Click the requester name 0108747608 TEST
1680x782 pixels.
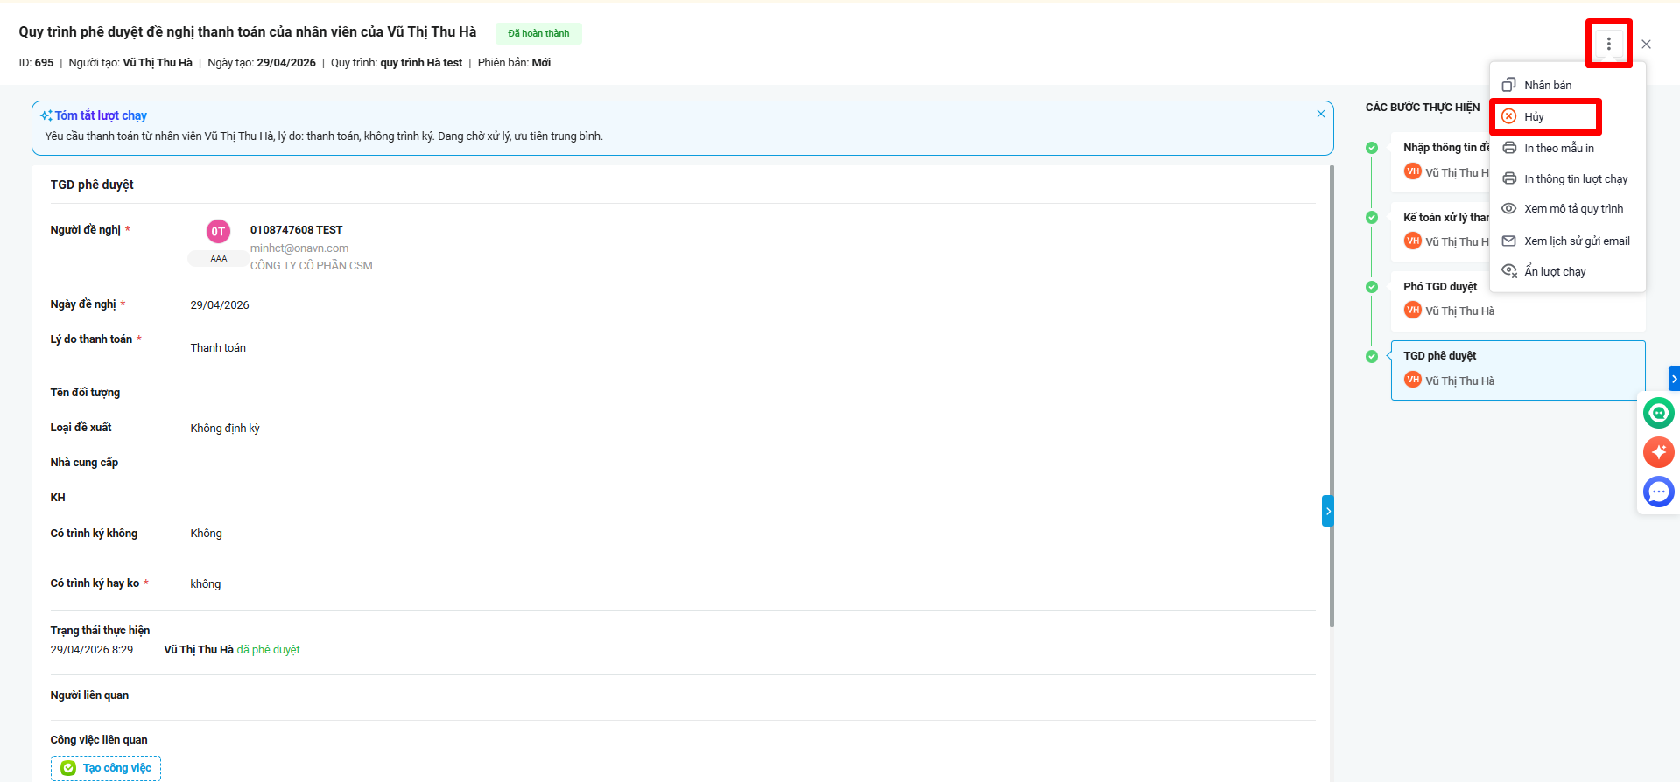click(x=296, y=230)
